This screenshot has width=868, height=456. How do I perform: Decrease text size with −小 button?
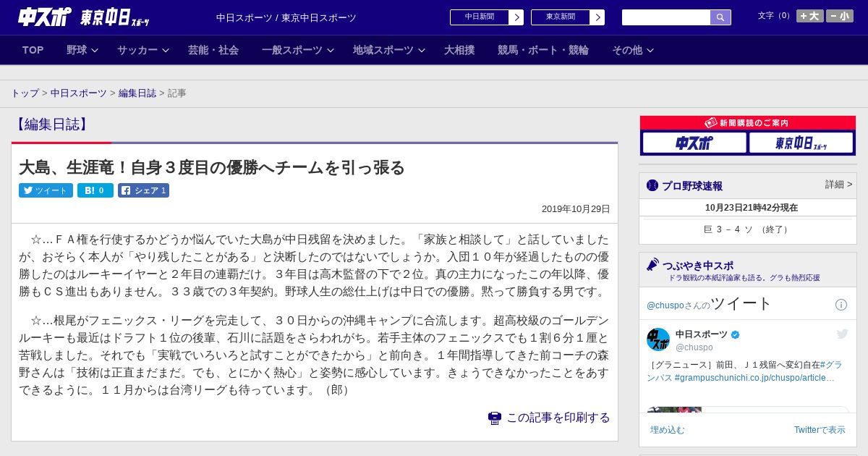tap(840, 16)
